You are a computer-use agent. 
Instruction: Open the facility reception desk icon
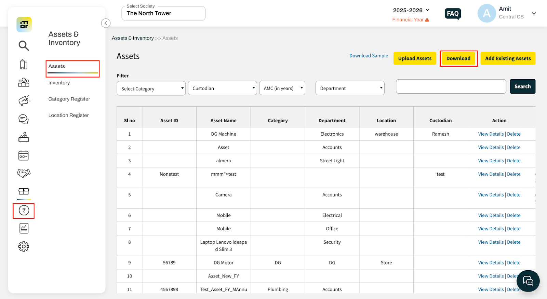click(24, 137)
